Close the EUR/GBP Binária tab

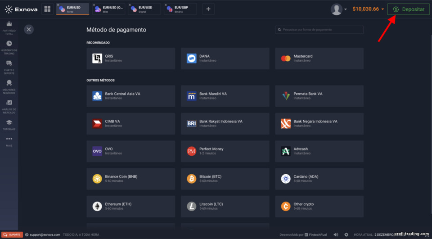(166, 5)
